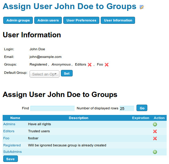Add user to Admins with green plus icon
This screenshot has height=164, width=169.
point(155,124)
